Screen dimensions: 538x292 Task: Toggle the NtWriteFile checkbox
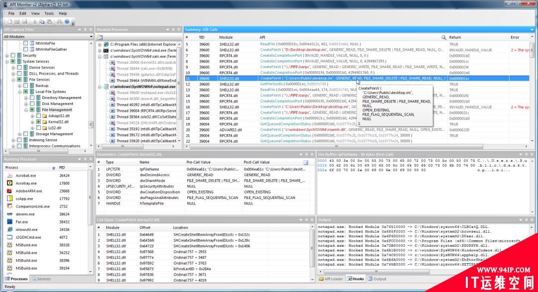tap(26, 43)
